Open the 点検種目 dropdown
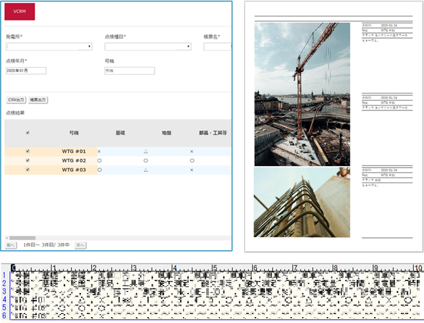 tap(147, 47)
